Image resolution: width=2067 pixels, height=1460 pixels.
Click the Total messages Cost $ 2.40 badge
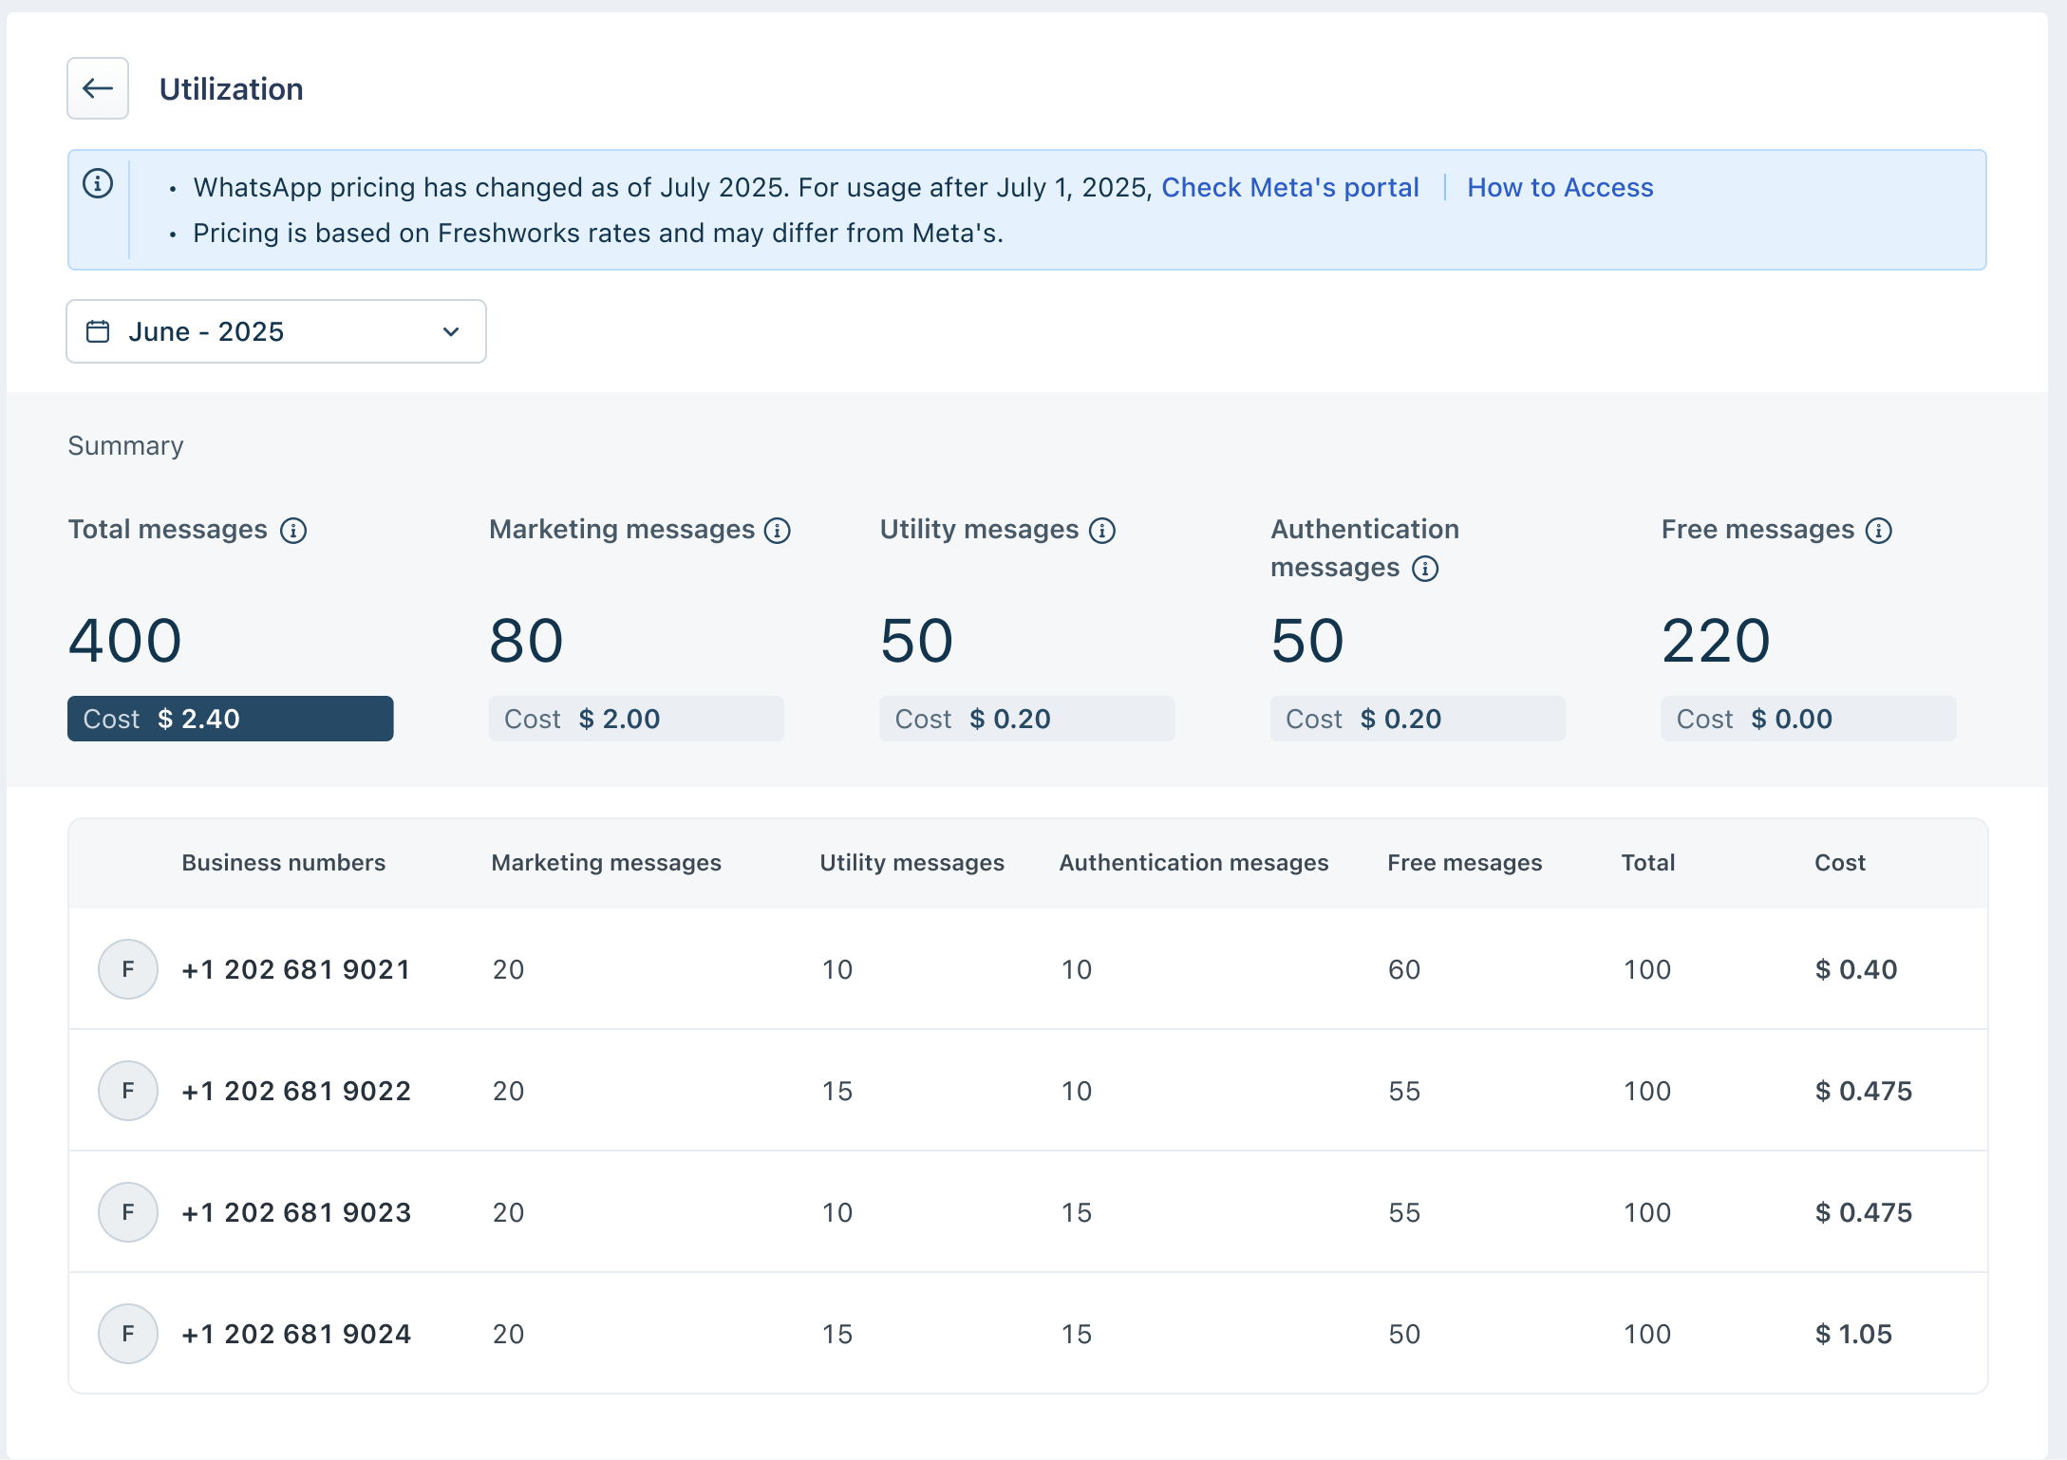point(230,719)
